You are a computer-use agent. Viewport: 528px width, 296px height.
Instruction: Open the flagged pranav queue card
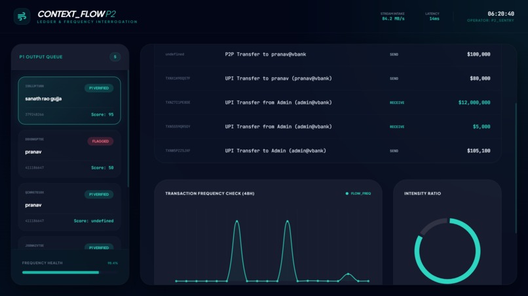(69, 154)
